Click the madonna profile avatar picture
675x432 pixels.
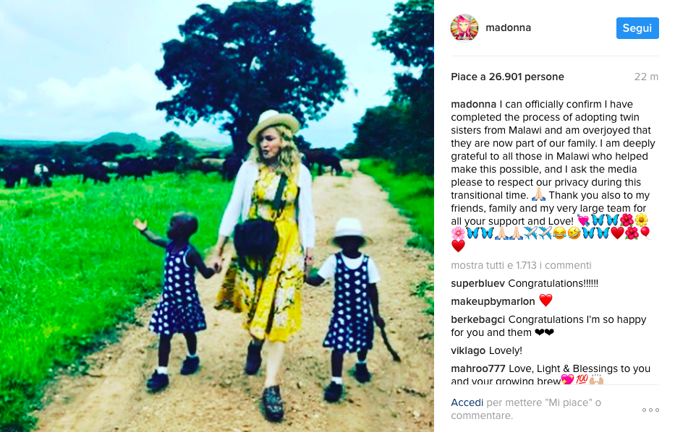[464, 28]
